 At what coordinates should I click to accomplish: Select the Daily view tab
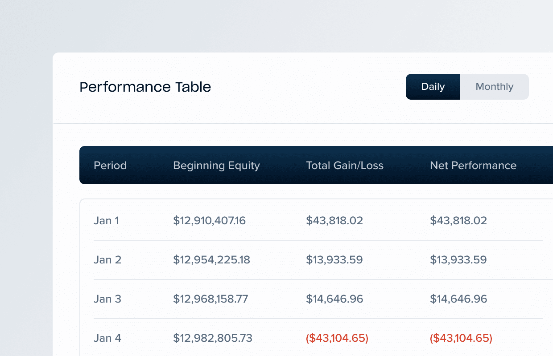pos(433,86)
